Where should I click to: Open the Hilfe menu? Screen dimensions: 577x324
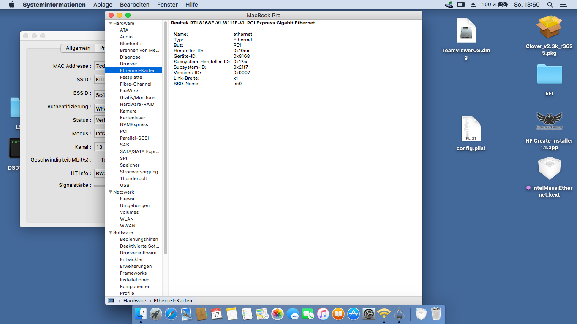(191, 5)
